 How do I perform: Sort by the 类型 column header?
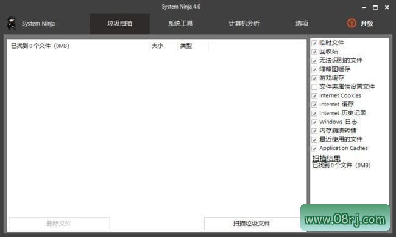193,46
